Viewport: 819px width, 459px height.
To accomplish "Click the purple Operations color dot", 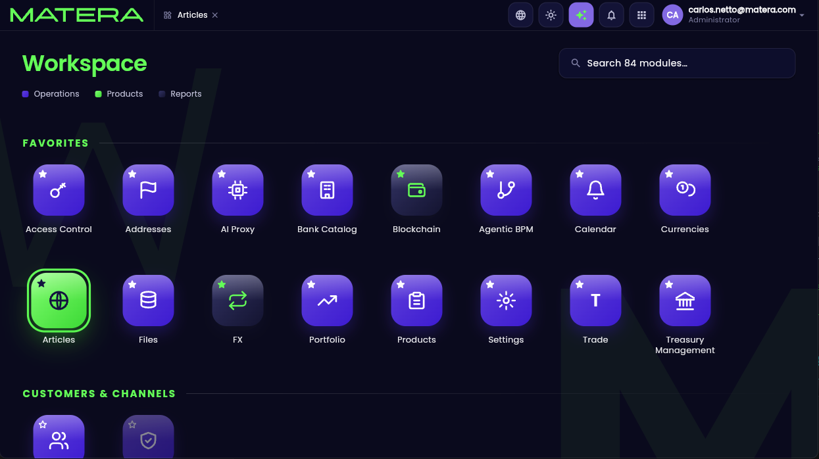I will (25, 94).
